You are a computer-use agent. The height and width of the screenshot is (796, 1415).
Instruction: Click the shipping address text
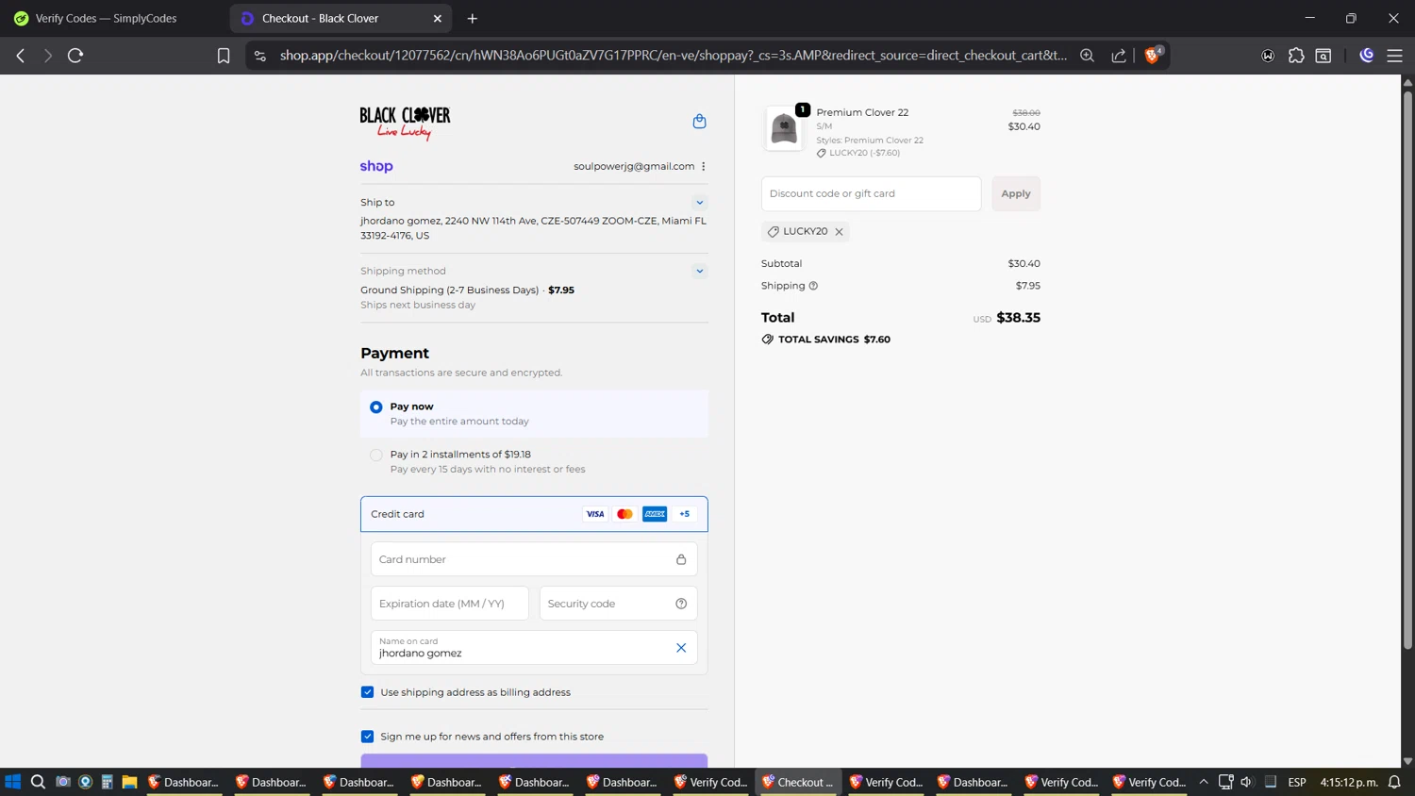[533, 228]
